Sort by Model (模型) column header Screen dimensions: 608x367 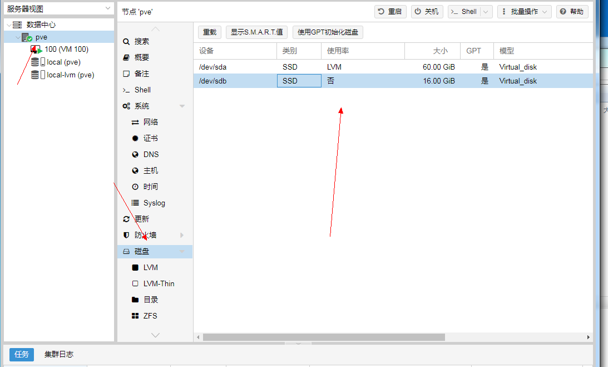point(543,51)
